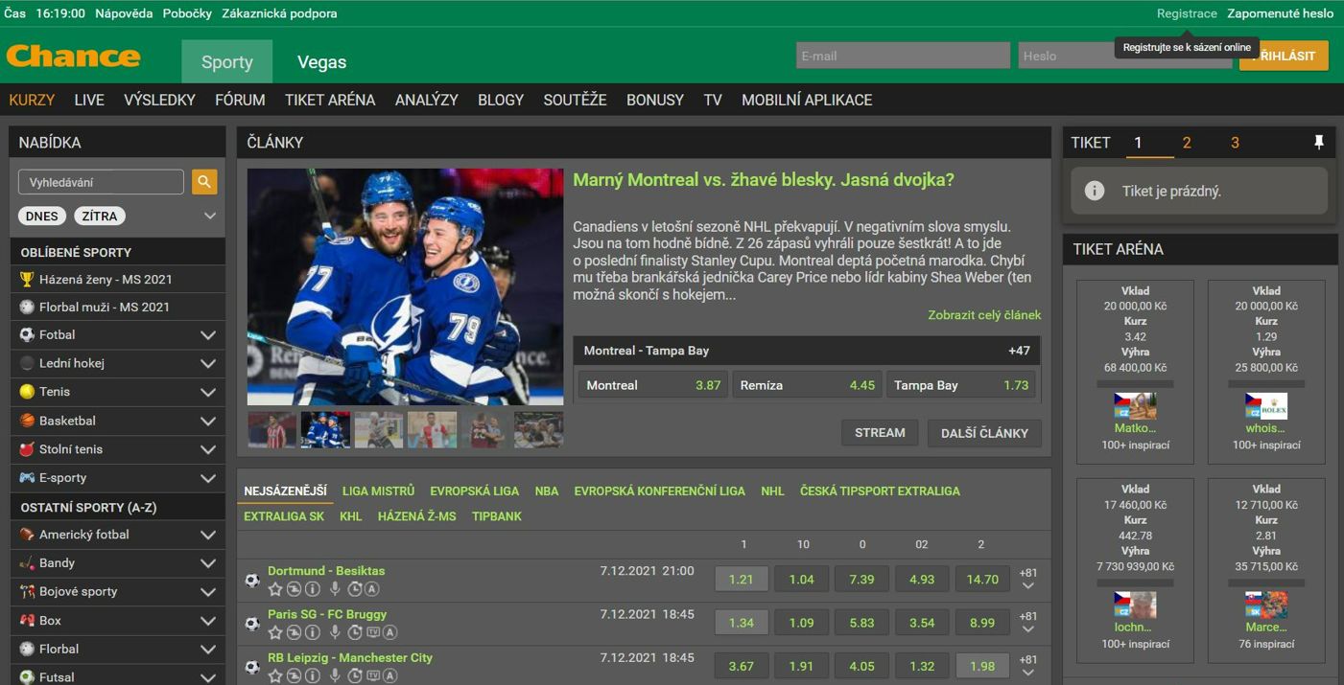Click stopwatch icon under Dortmund - Besiktas
This screenshot has width=1344, height=685.
[355, 589]
